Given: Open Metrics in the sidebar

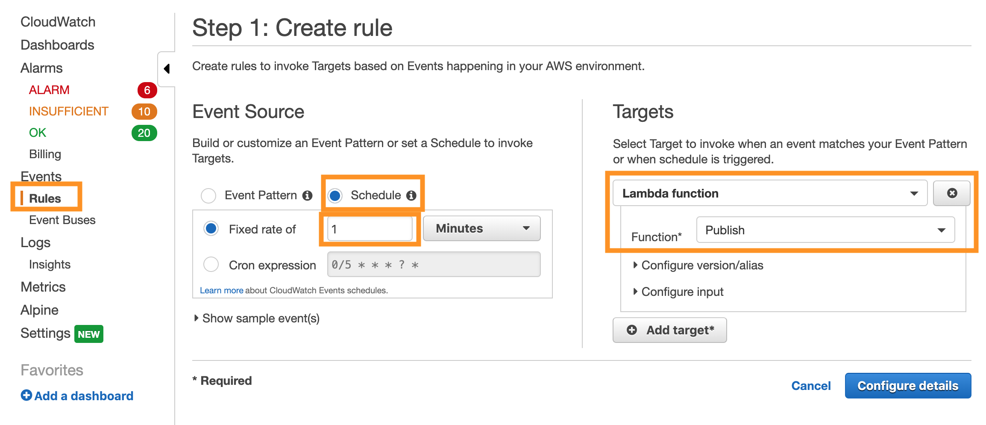Looking at the screenshot, I should click(43, 287).
